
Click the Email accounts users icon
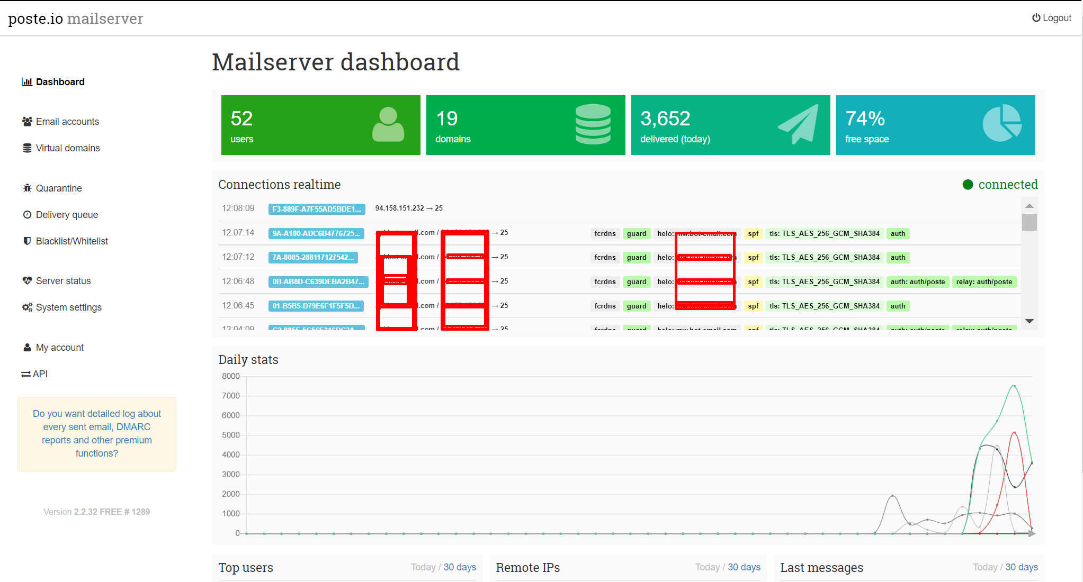click(27, 122)
